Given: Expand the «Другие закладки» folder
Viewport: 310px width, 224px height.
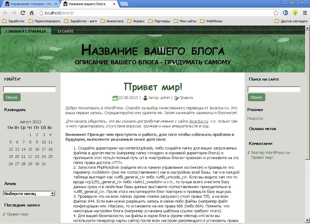Looking at the screenshot, I should pos(291,21).
